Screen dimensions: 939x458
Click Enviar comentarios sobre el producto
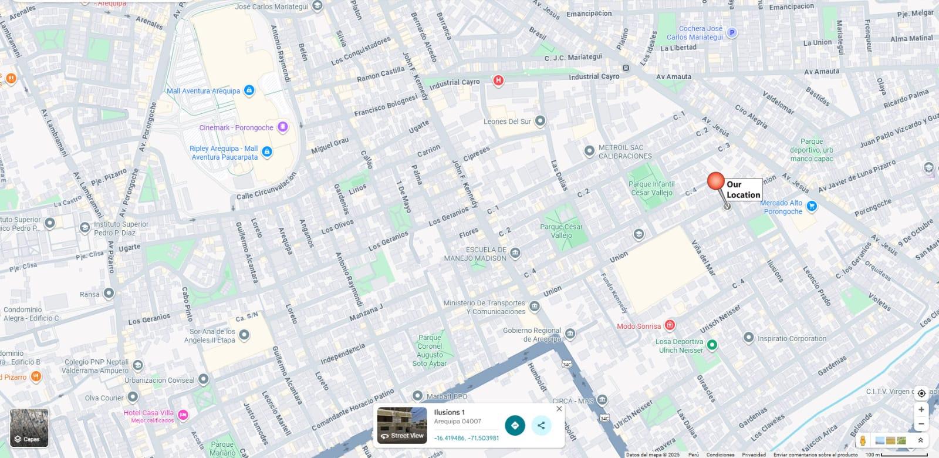point(815,454)
